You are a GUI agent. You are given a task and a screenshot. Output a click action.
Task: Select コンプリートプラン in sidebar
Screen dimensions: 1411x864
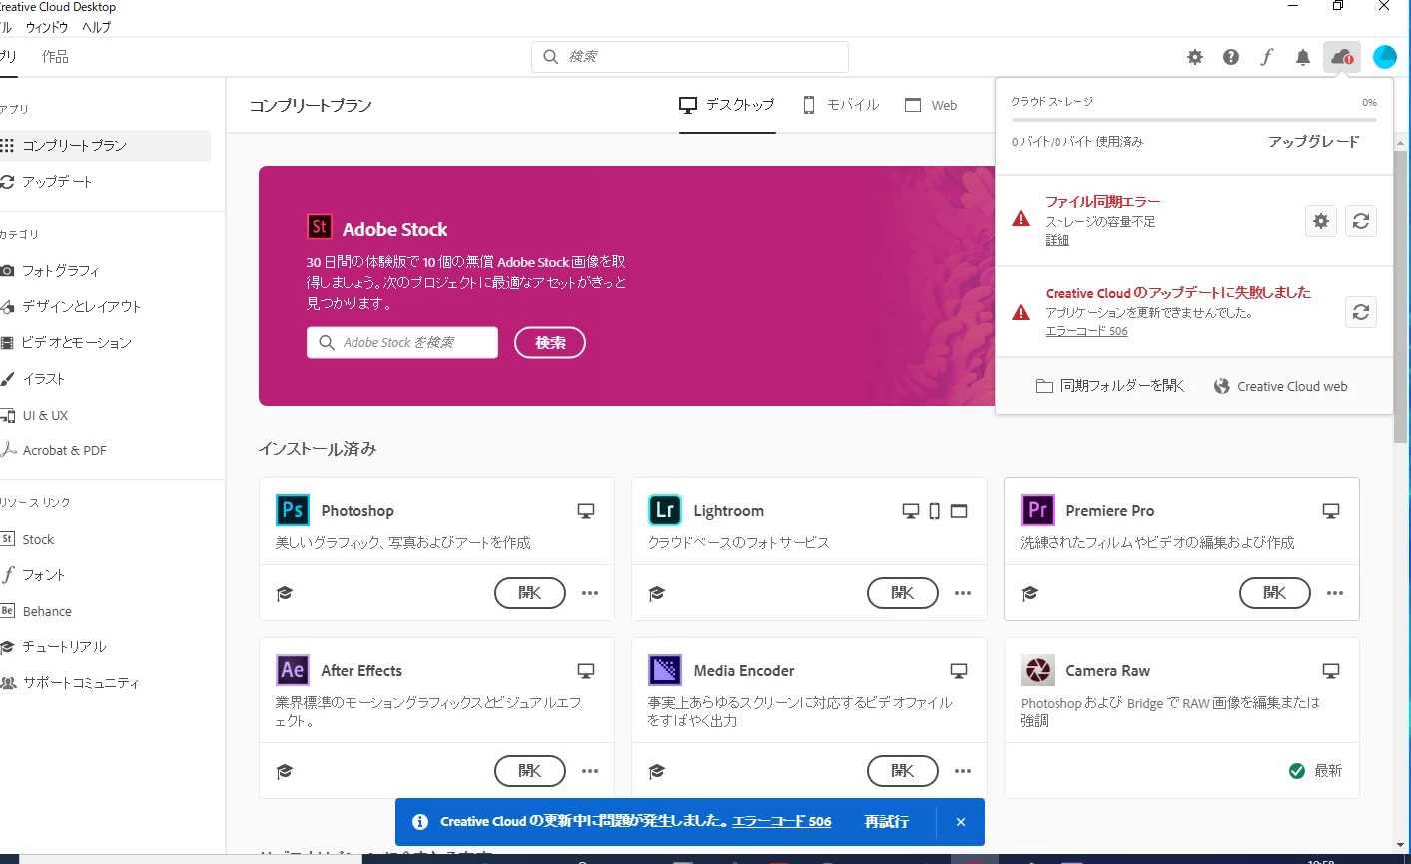[x=105, y=146]
